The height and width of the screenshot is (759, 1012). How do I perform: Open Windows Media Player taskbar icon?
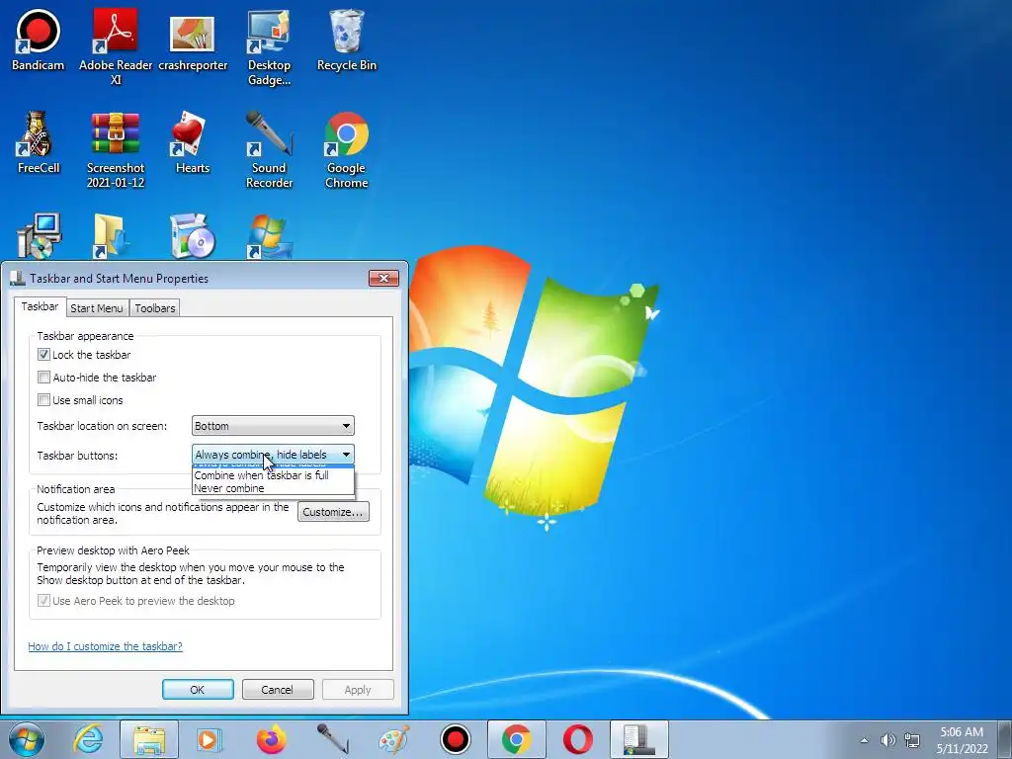210,739
